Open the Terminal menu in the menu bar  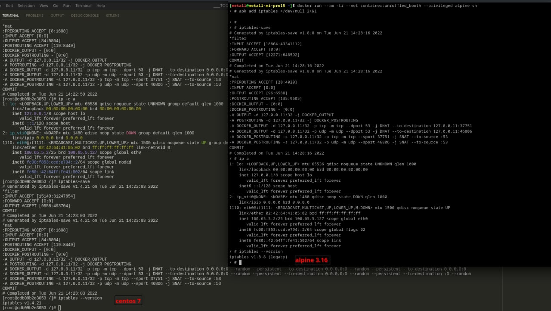coord(84,6)
